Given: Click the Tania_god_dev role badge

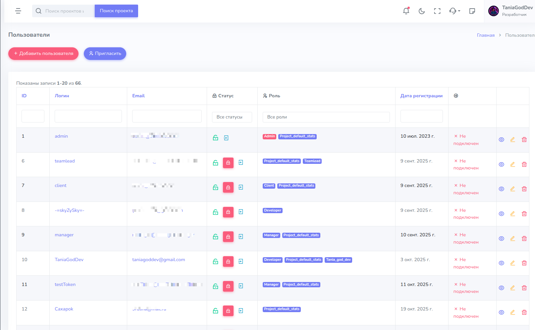Looking at the screenshot, I should click(338, 260).
